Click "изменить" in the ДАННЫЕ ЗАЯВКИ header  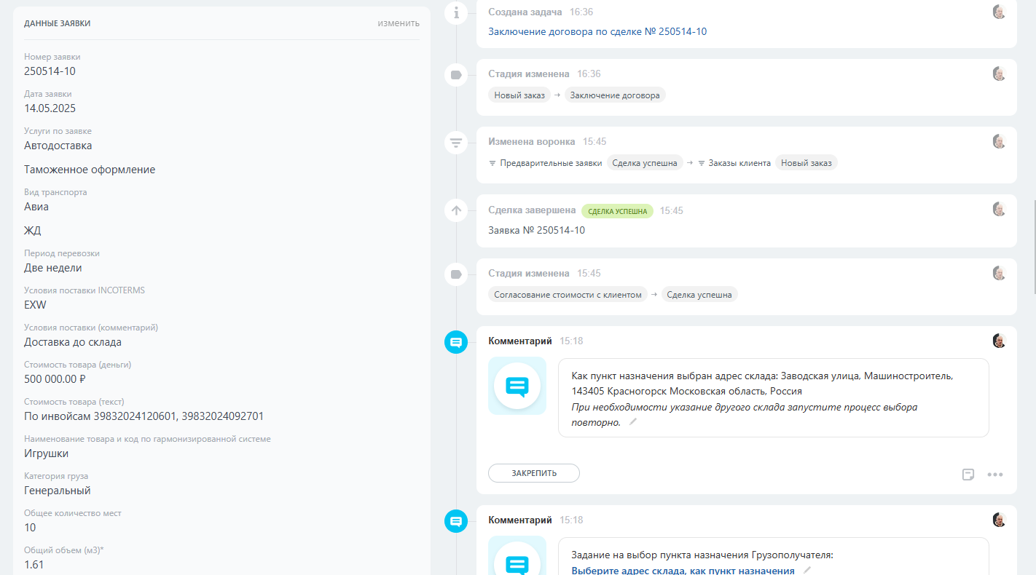(x=399, y=23)
